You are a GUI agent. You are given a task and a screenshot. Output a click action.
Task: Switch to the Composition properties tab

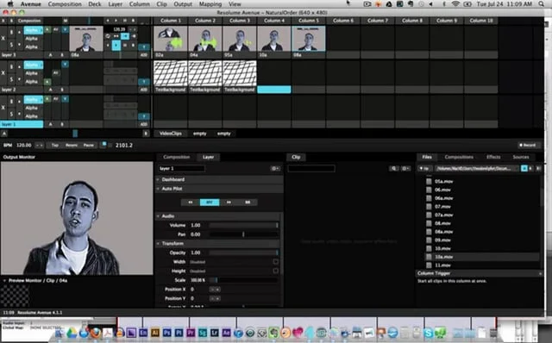(x=177, y=157)
